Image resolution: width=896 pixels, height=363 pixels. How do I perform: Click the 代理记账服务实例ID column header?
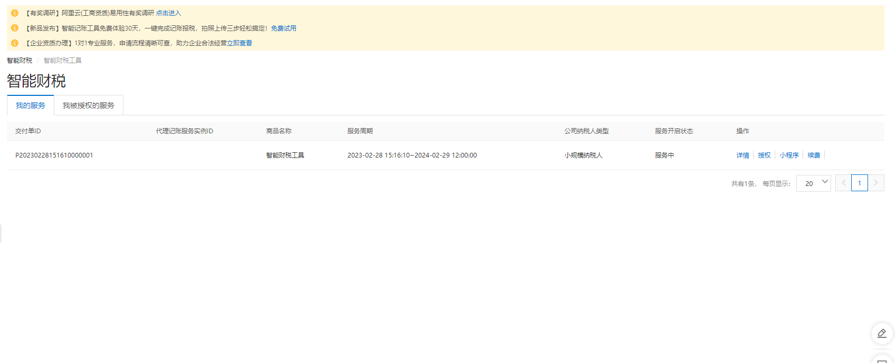point(185,131)
